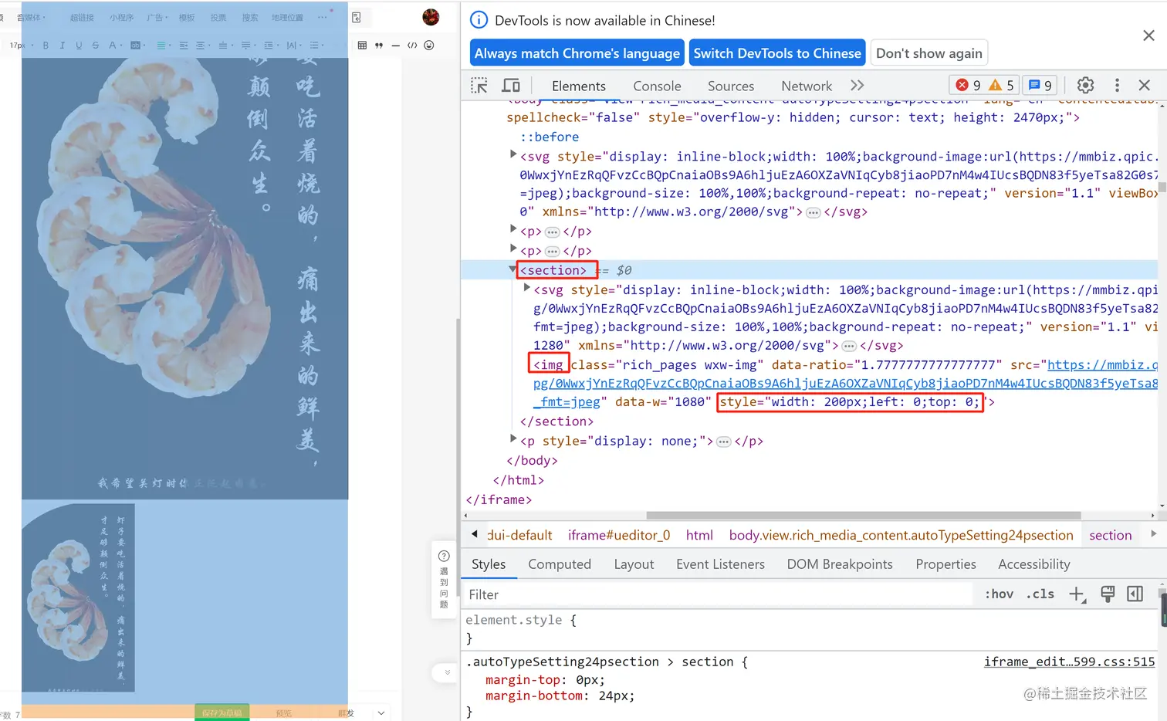Toggle the :hov element state pane
Viewport: 1167px width, 721px height.
click(x=999, y=594)
